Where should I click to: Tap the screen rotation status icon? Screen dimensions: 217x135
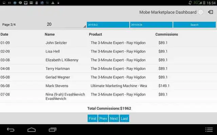click(x=190, y=3)
